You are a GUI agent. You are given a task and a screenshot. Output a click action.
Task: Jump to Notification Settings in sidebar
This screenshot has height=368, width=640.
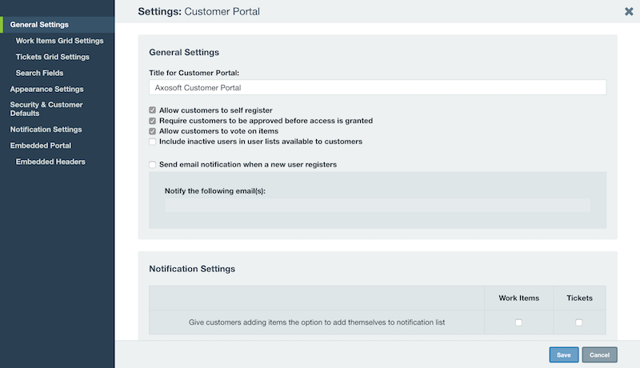pos(46,130)
